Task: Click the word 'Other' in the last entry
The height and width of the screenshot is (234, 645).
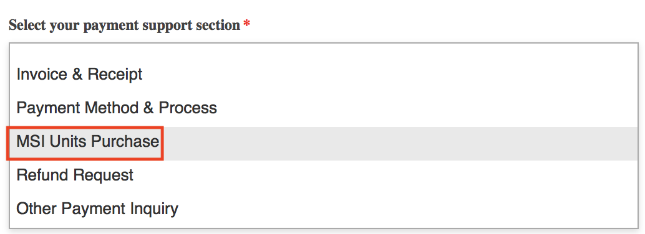Action: [x=37, y=208]
